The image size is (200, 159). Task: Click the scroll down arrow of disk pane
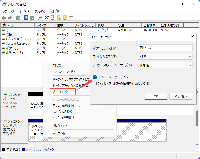click(197, 145)
